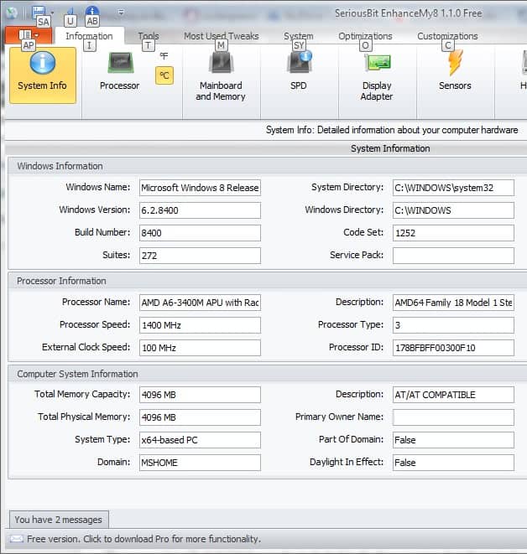
Task: Click the Domain field showing MSHOME
Action: click(x=201, y=463)
